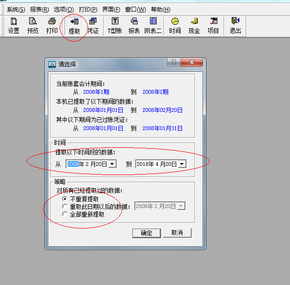Choose the 全部重新提取 radio option
Image resolution: width=290 pixels, height=285 pixels.
coord(65,214)
